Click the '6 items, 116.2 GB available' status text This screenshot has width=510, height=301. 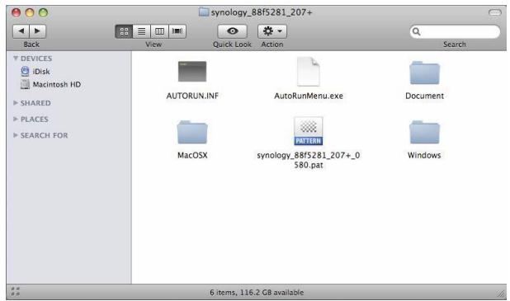(x=257, y=293)
